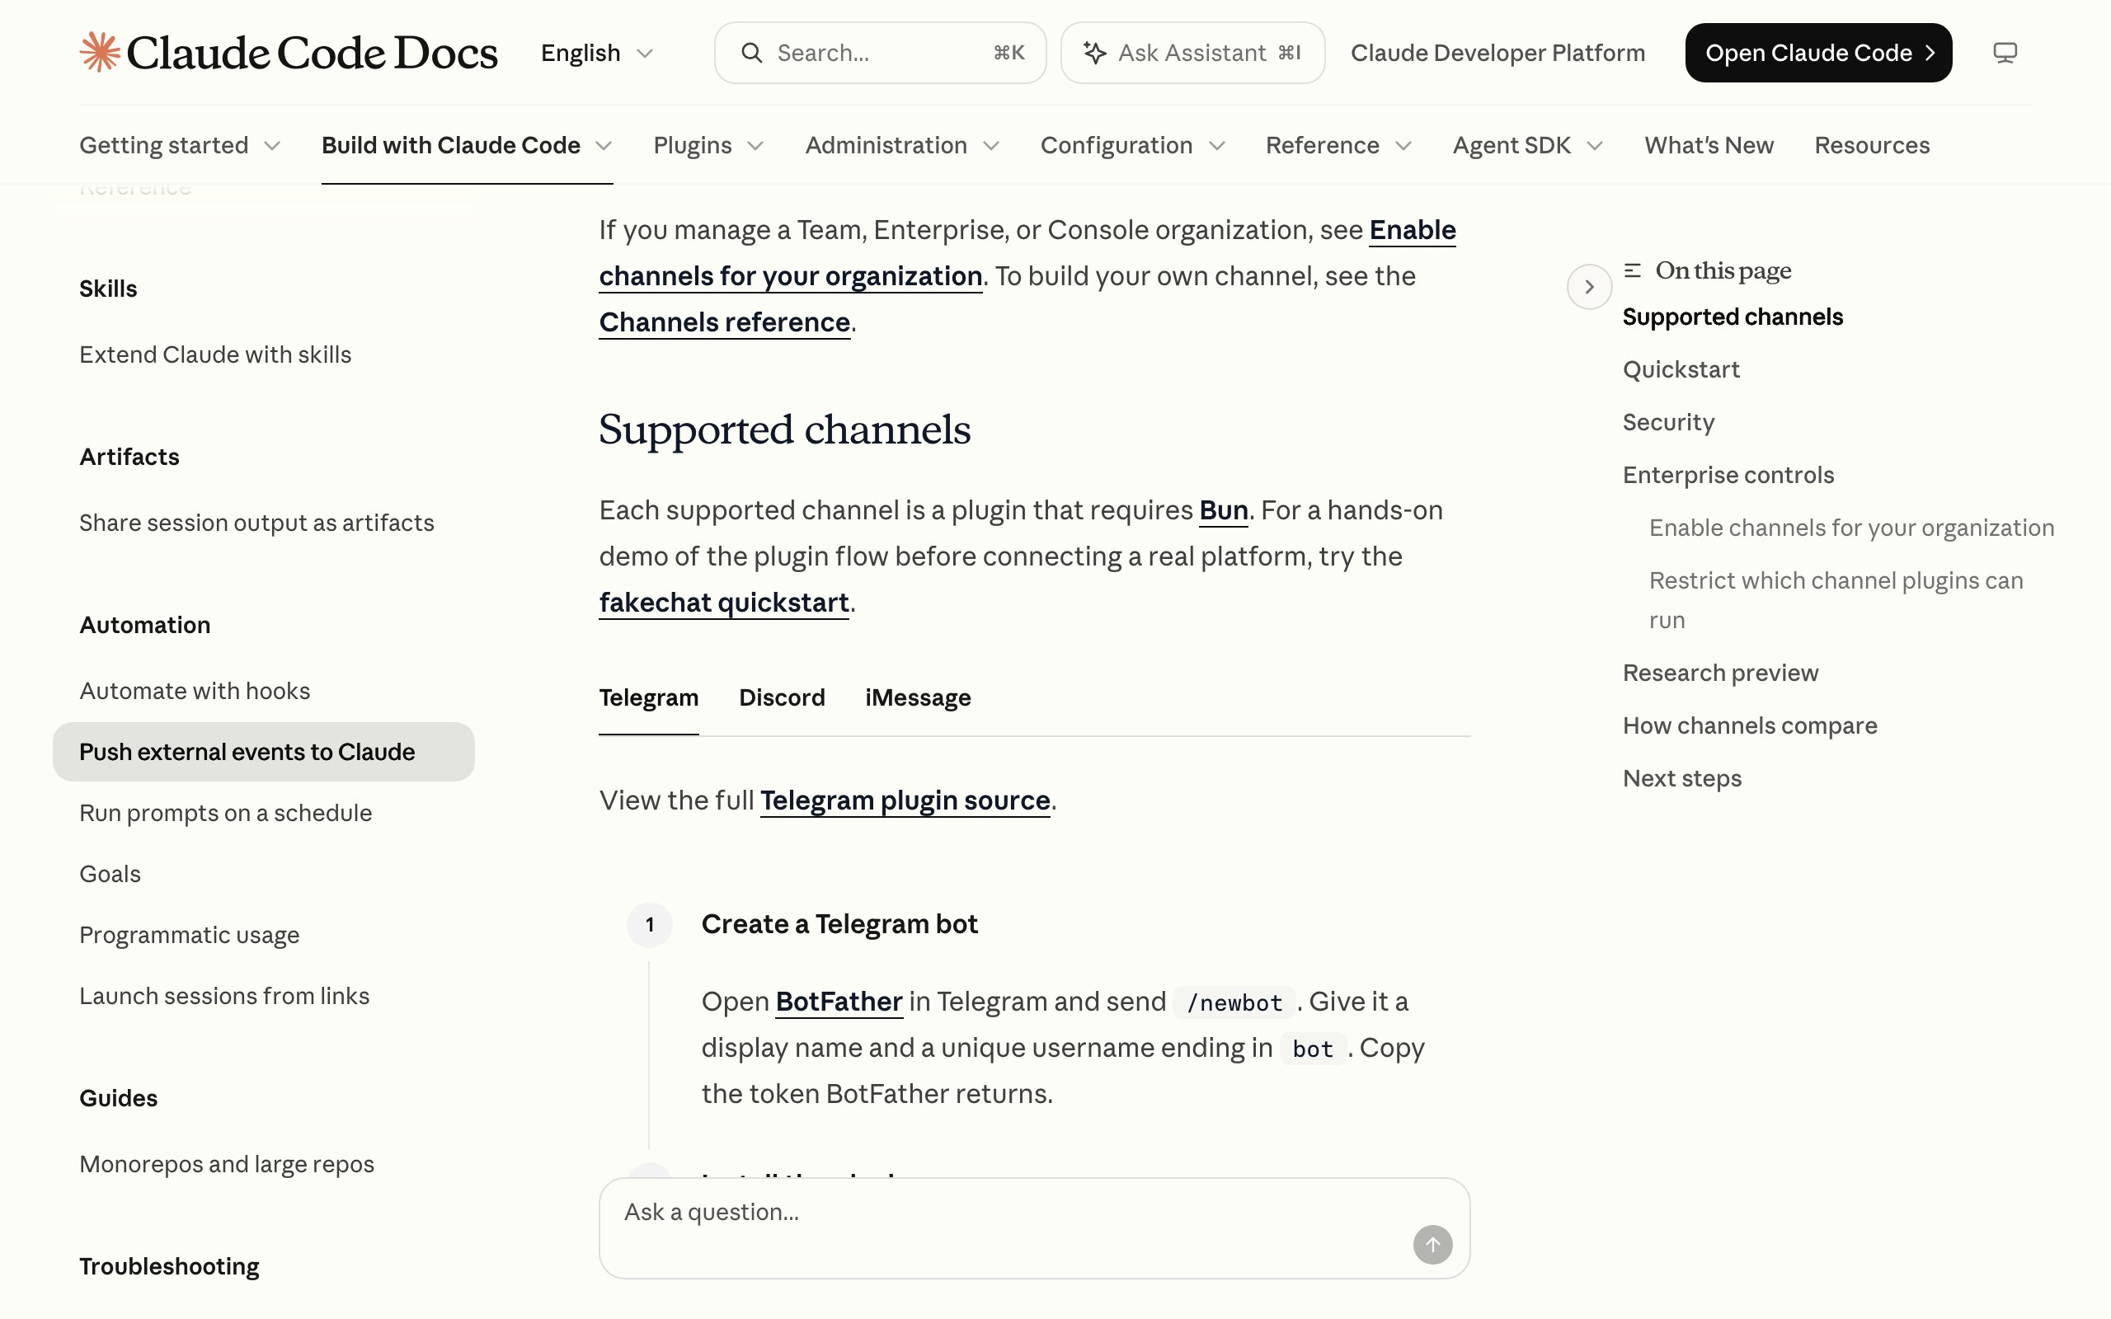Switch to the Telegram tab
The image size is (2111, 1319).
[648, 698]
